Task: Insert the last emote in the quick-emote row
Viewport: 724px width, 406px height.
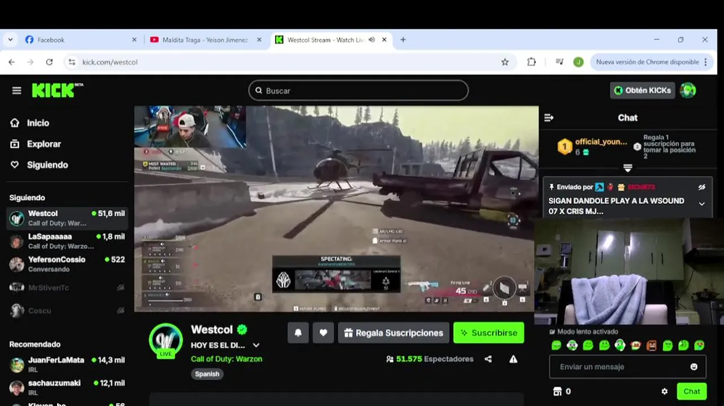Action: click(x=699, y=345)
